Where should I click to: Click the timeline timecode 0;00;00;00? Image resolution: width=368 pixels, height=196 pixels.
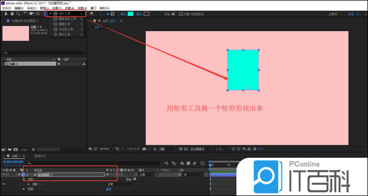(x=13, y=162)
